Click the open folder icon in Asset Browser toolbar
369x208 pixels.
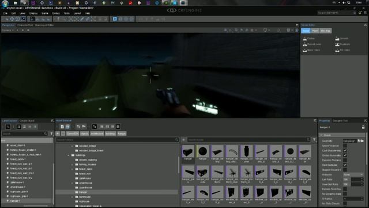pos(84,127)
